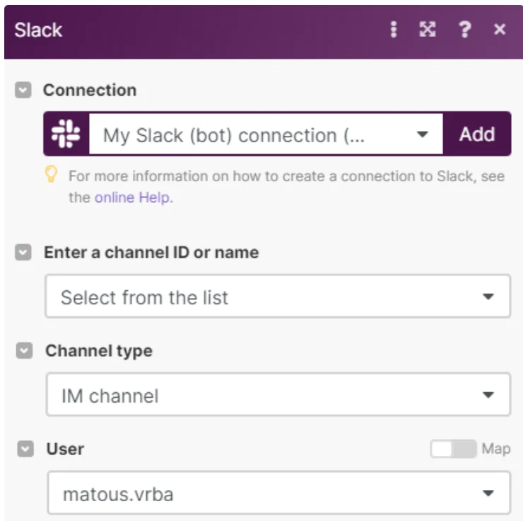Open the question mark help icon
Image resolution: width=523 pixels, height=521 pixels.
click(x=465, y=30)
